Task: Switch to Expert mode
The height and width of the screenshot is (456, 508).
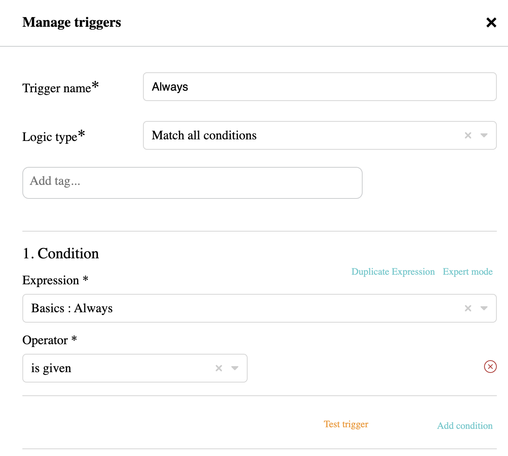Action: [468, 272]
